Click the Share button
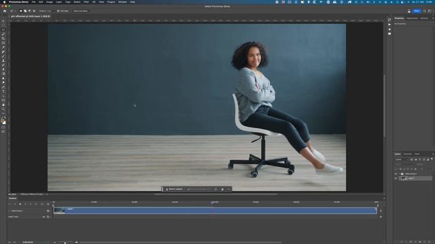Image resolution: width=435 pixels, height=244 pixels. tap(417, 11)
